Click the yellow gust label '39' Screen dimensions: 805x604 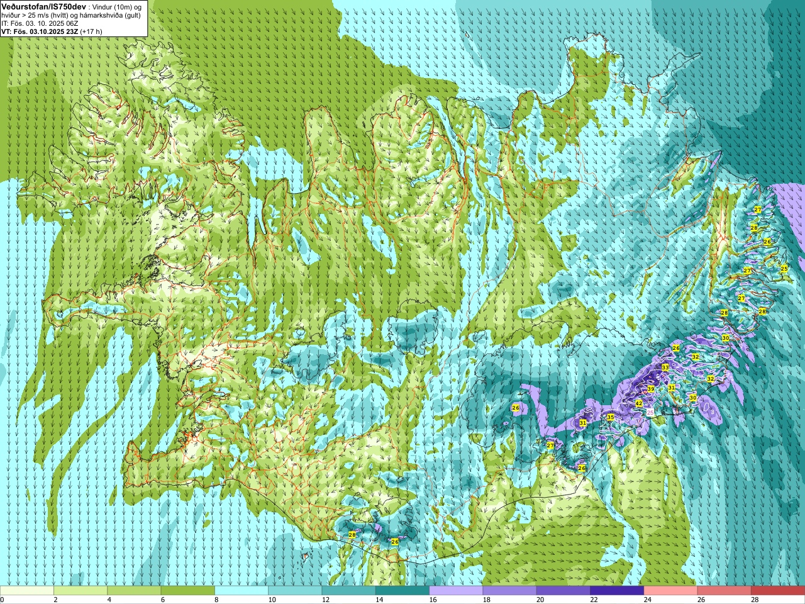point(651,389)
